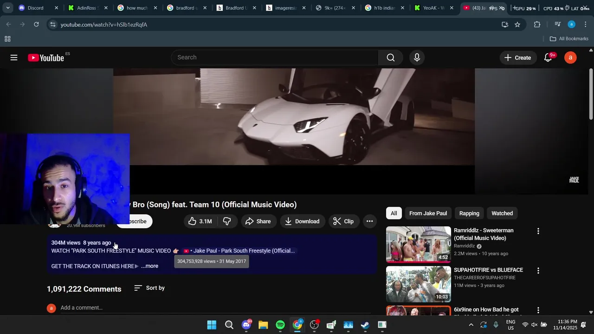
Task: Reload the page in Chrome
Action: pyautogui.click(x=36, y=25)
